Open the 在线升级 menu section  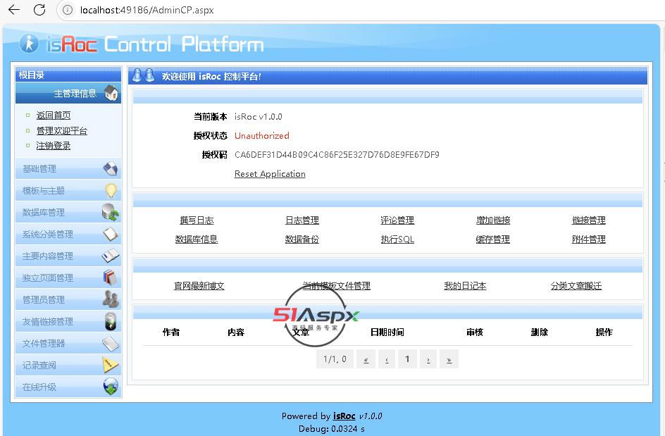tap(68, 387)
